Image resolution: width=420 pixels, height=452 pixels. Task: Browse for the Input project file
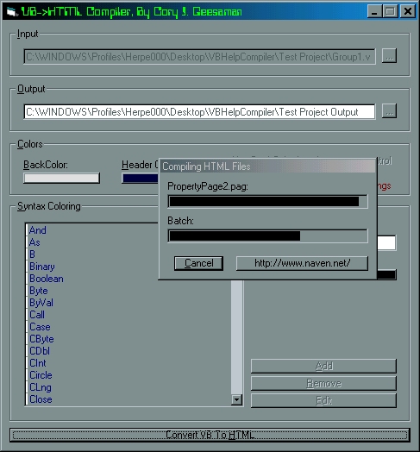pos(389,56)
